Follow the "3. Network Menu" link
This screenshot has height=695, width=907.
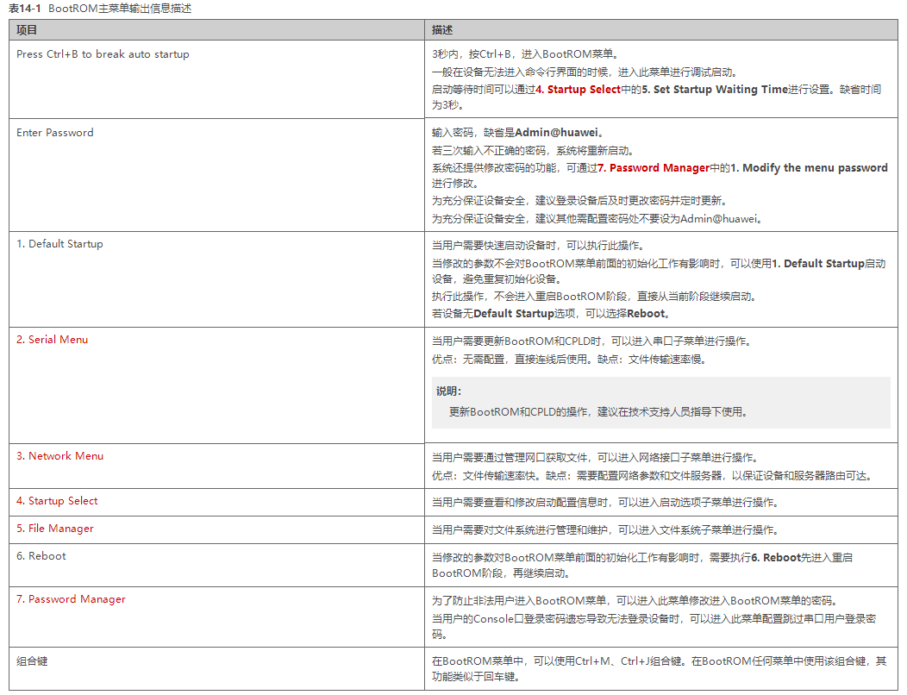[59, 456]
